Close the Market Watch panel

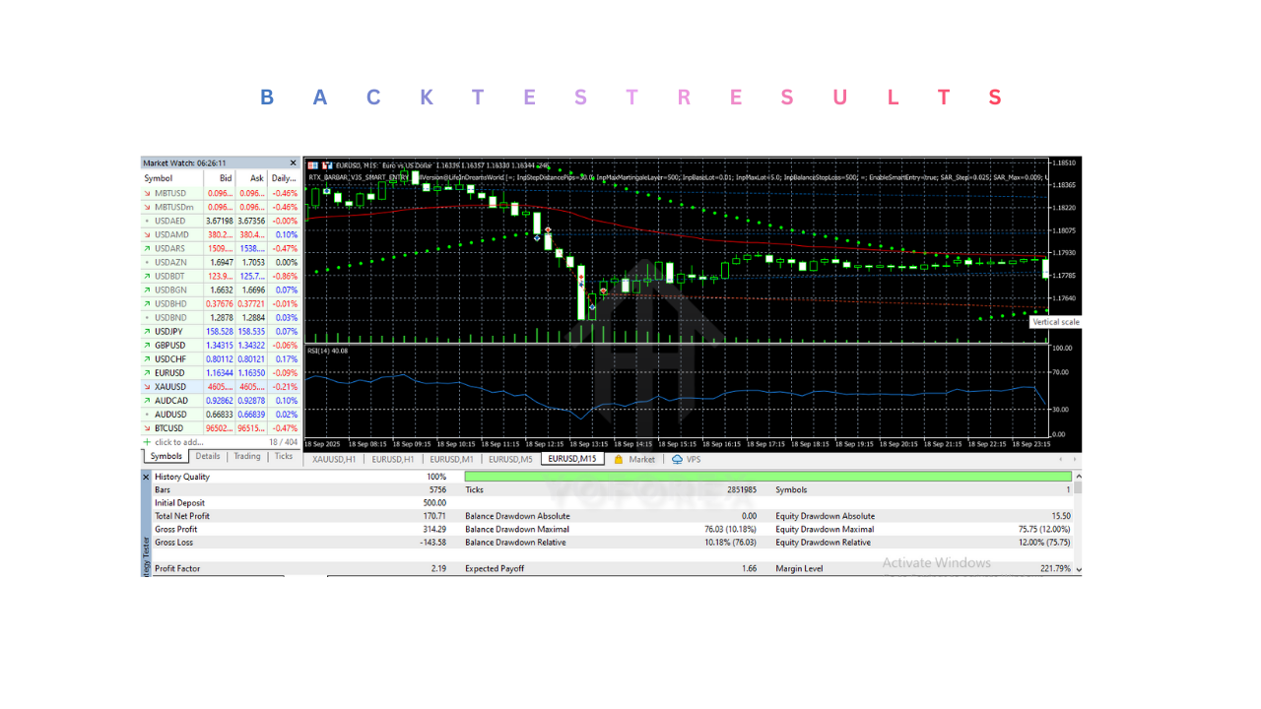pos(293,163)
